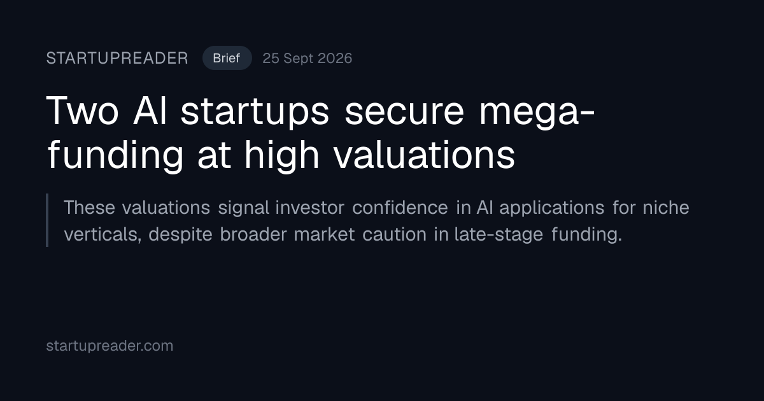Select the Brief badge
This screenshot has width=764, height=401.
pyautogui.click(x=227, y=59)
